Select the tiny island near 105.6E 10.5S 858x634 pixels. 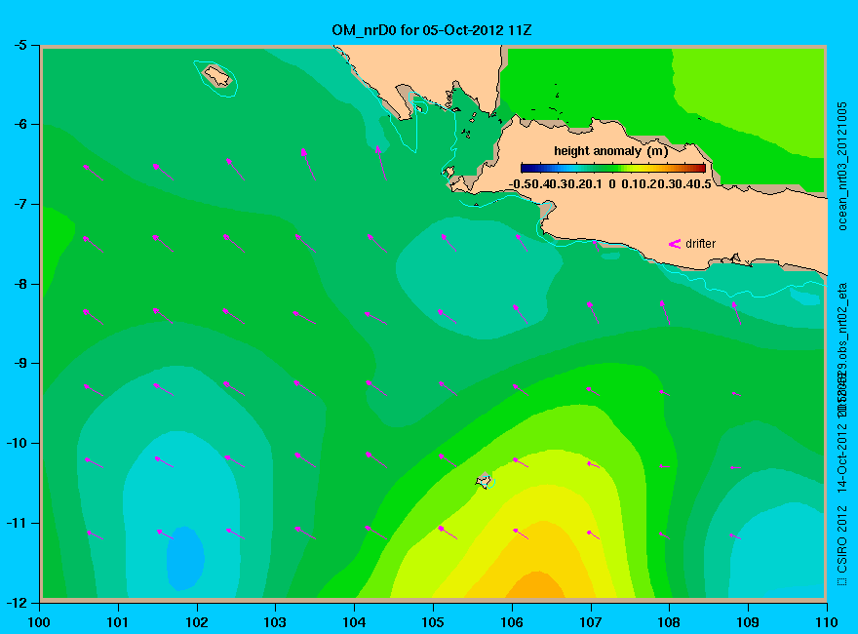(x=484, y=481)
